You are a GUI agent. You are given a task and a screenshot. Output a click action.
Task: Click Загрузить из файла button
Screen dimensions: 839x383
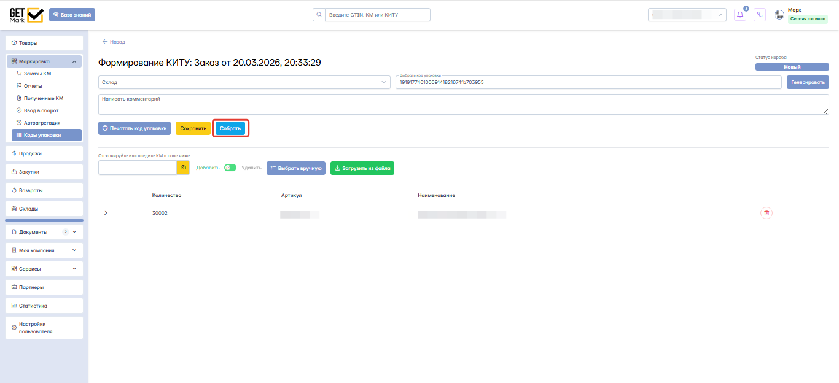pyautogui.click(x=362, y=168)
